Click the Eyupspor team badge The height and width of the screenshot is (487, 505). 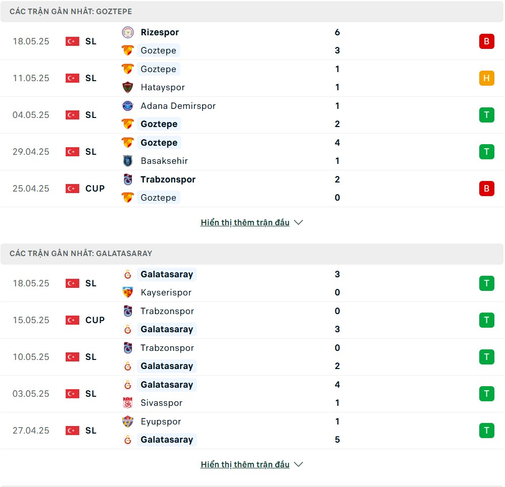pyautogui.click(x=128, y=421)
